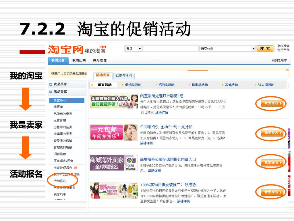The image size is (294, 221).
Task: Switch to 我的交易 tab
Action: [x=58, y=60]
